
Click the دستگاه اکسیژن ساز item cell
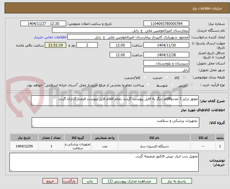(x=154, y=146)
